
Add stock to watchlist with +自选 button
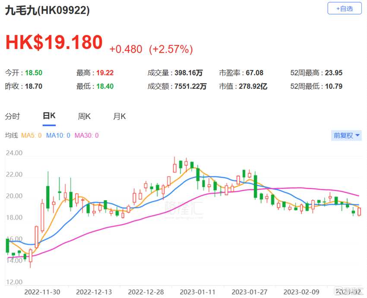(345, 9)
